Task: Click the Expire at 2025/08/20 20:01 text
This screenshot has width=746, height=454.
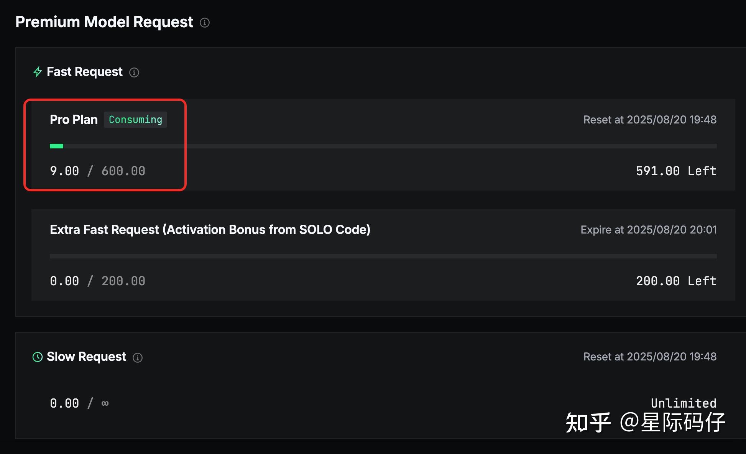Action: click(x=648, y=230)
